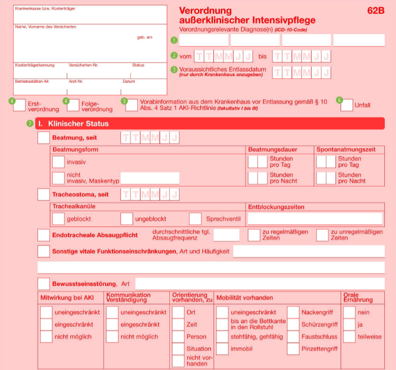Click the Voraussichtliches Entlassdatum date field
This screenshot has width=396, height=370.
[301, 73]
